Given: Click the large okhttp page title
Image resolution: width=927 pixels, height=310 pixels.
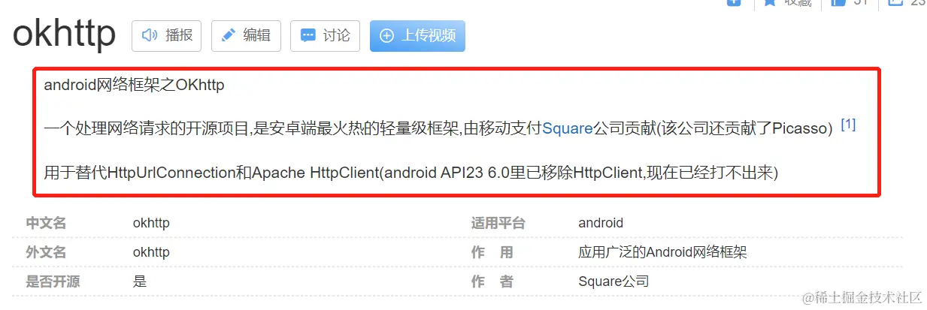Looking at the screenshot, I should click(x=65, y=34).
